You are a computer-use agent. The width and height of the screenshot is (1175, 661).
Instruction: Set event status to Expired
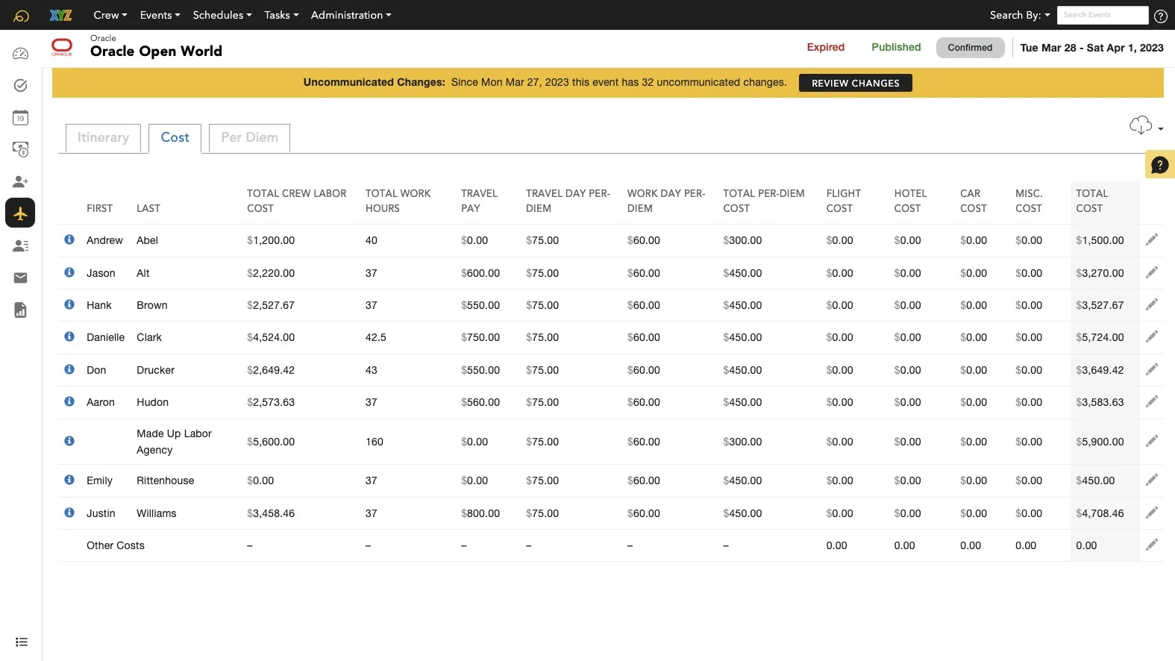(826, 47)
